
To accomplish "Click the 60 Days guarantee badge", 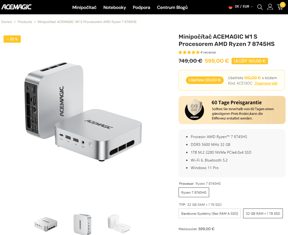I will [x=194, y=110].
